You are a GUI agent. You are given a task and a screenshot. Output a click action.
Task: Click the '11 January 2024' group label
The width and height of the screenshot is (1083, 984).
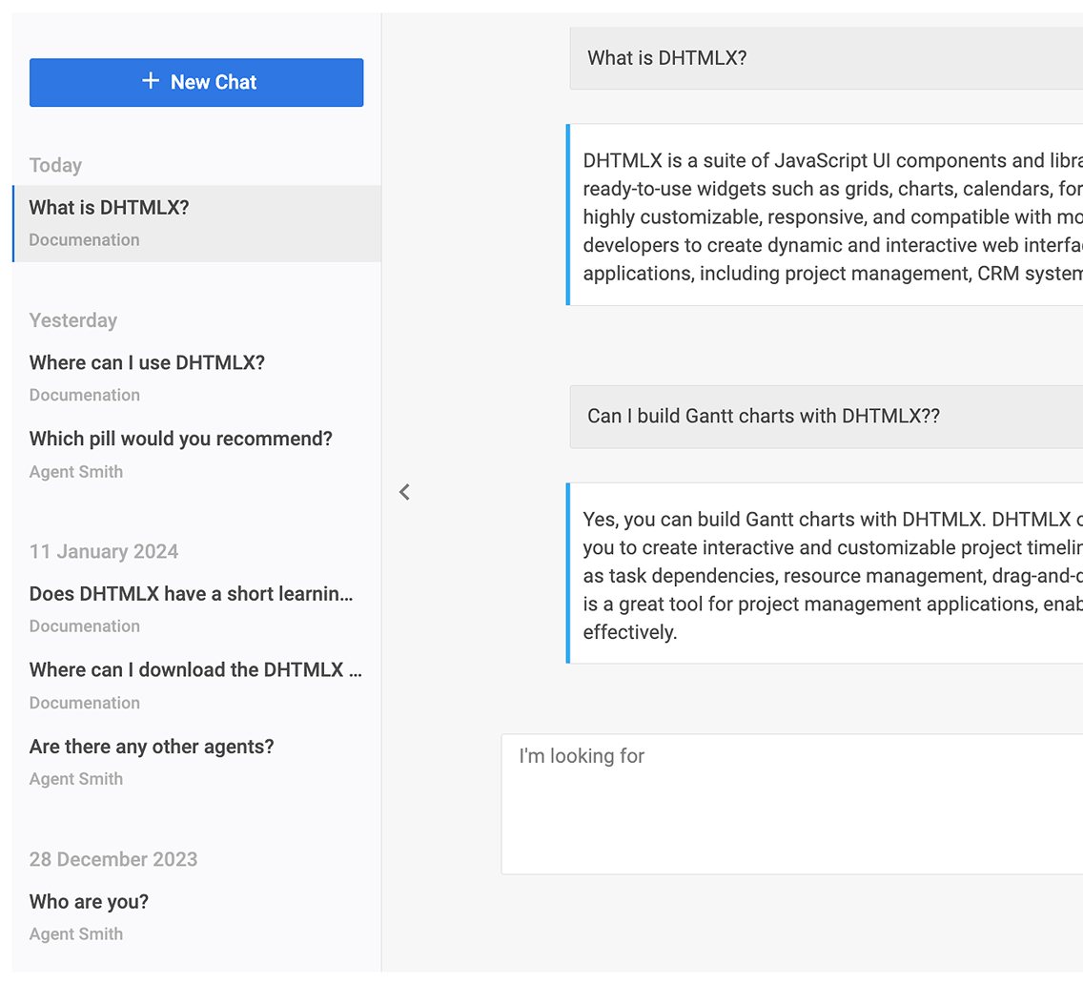coord(104,551)
